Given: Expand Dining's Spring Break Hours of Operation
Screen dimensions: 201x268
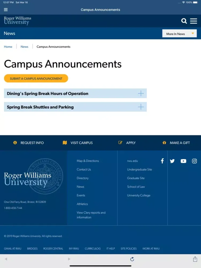Looking at the screenshot, I should (75, 93).
